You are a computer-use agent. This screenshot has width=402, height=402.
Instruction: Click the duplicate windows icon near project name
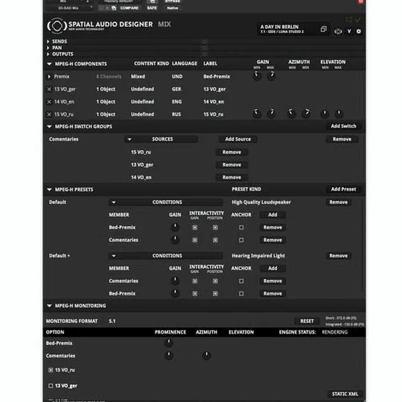click(x=323, y=29)
